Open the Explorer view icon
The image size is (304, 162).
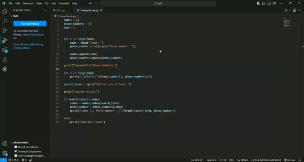point(4,12)
